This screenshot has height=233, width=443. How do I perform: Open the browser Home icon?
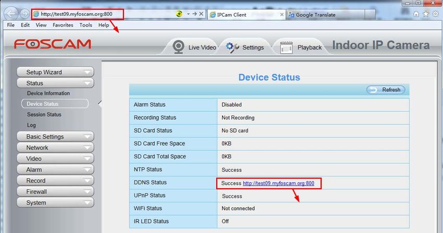click(416, 14)
